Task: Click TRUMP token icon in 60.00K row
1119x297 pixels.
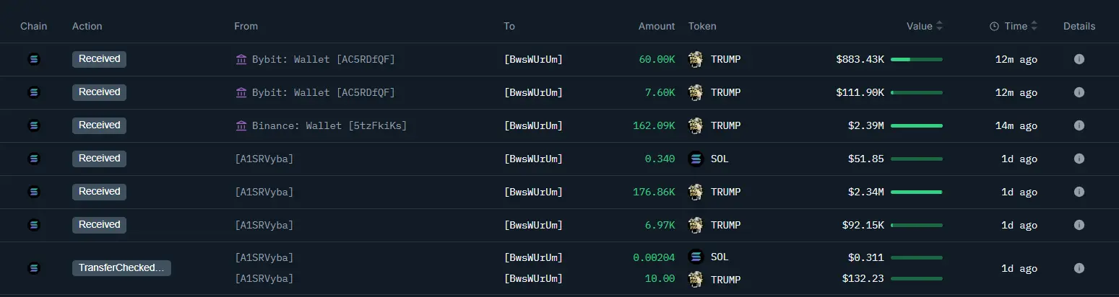Action: pyautogui.click(x=696, y=59)
